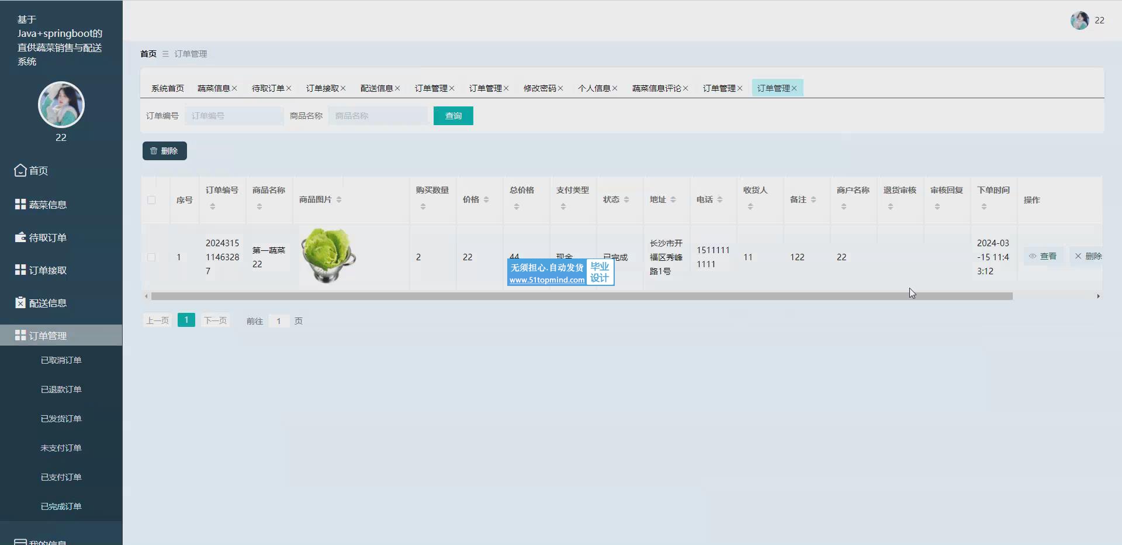Switch to the 修改密码 tab
1122x545 pixels.
tap(539, 88)
